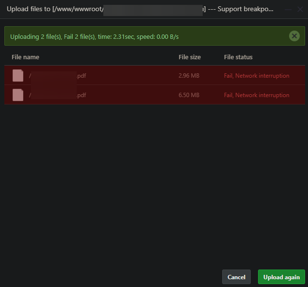Click the upload summary message text
Image resolution: width=308 pixels, height=287 pixels.
[95, 36]
